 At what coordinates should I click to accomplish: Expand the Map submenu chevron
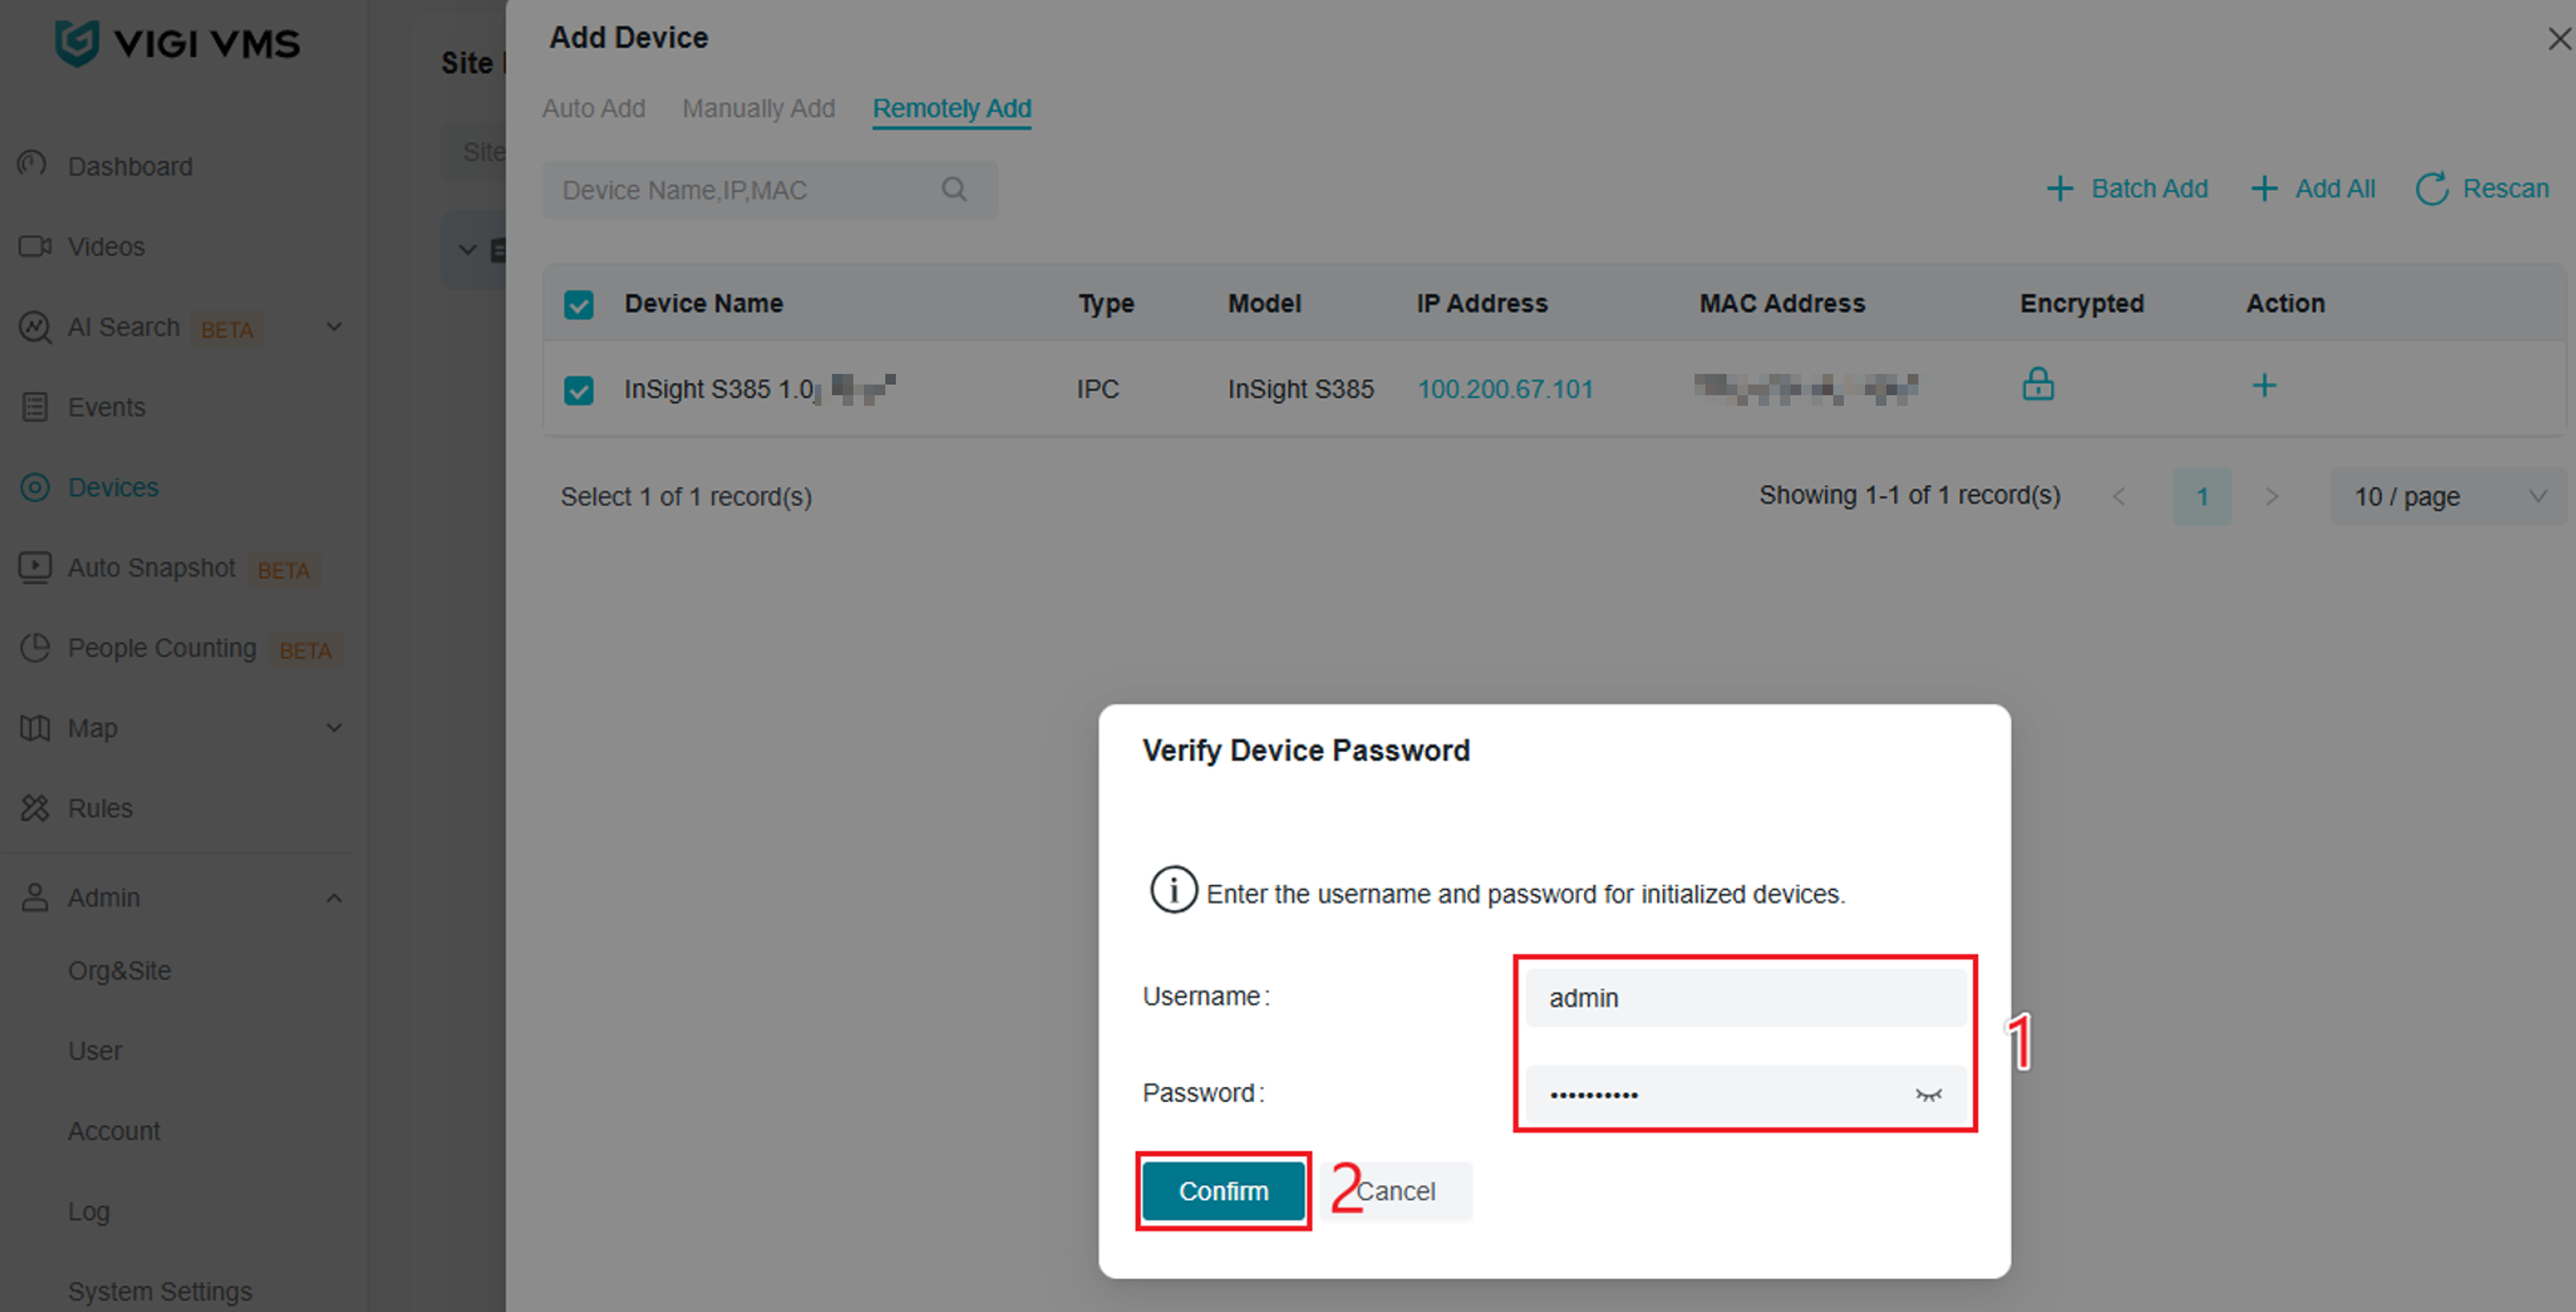click(334, 727)
